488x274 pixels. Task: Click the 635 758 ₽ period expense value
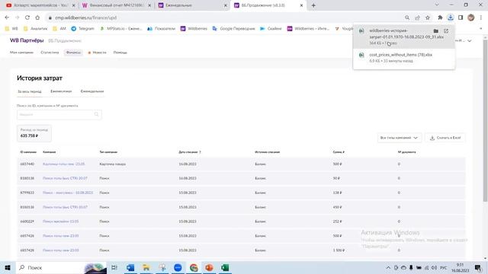[x=29, y=135]
